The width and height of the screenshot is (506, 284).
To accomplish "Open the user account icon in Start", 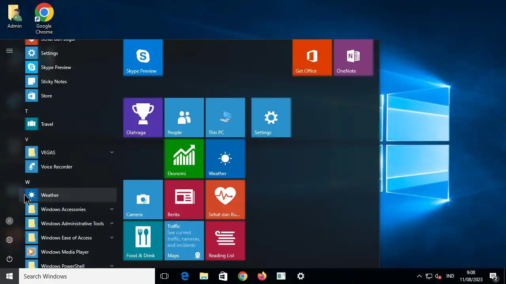I will pos(9,221).
